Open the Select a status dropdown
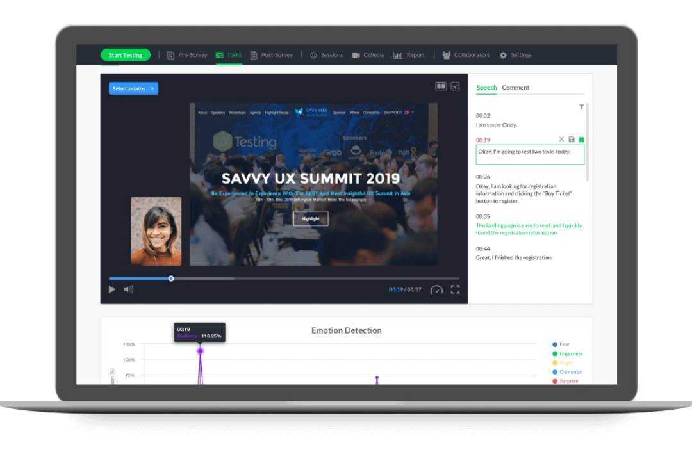Screen dimensions: 692x461 point(133,88)
